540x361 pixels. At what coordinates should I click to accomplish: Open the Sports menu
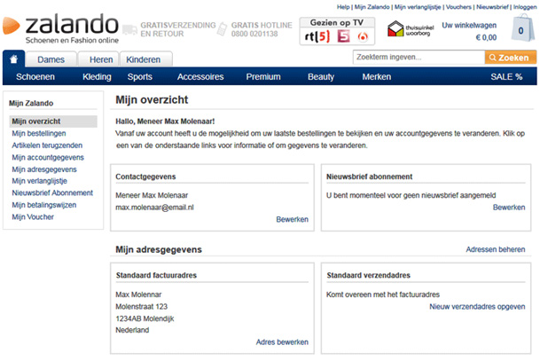[140, 76]
